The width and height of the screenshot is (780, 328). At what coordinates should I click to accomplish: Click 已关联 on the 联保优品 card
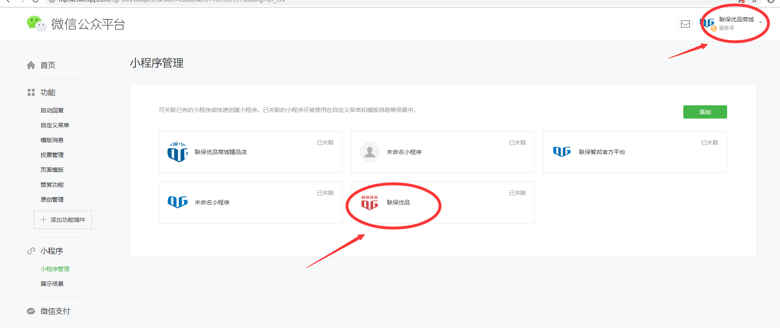click(x=518, y=193)
